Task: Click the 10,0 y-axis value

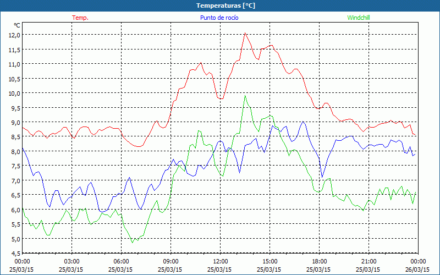Action: click(15, 93)
